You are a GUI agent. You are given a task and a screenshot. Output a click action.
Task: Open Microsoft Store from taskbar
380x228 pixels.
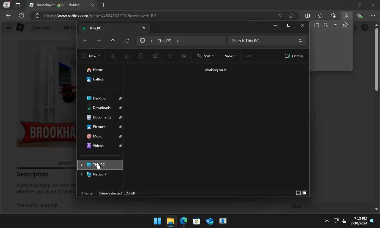pos(197,221)
